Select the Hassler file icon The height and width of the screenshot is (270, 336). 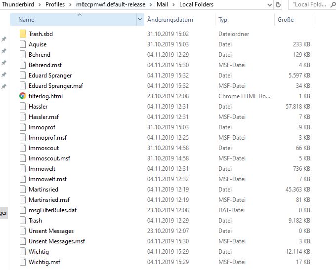[x=23, y=107]
